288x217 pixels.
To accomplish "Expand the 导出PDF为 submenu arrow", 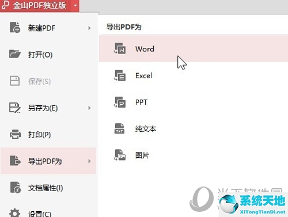I will click(x=89, y=161).
